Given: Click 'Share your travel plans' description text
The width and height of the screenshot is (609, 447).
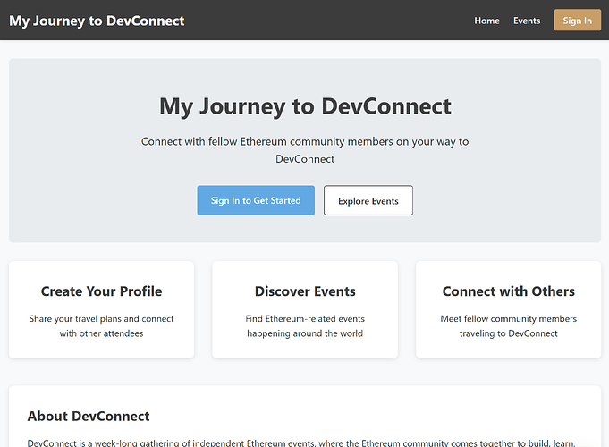Looking at the screenshot, I should pyautogui.click(x=101, y=325).
